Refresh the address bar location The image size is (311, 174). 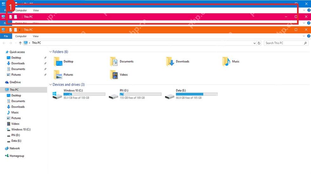click(x=259, y=43)
